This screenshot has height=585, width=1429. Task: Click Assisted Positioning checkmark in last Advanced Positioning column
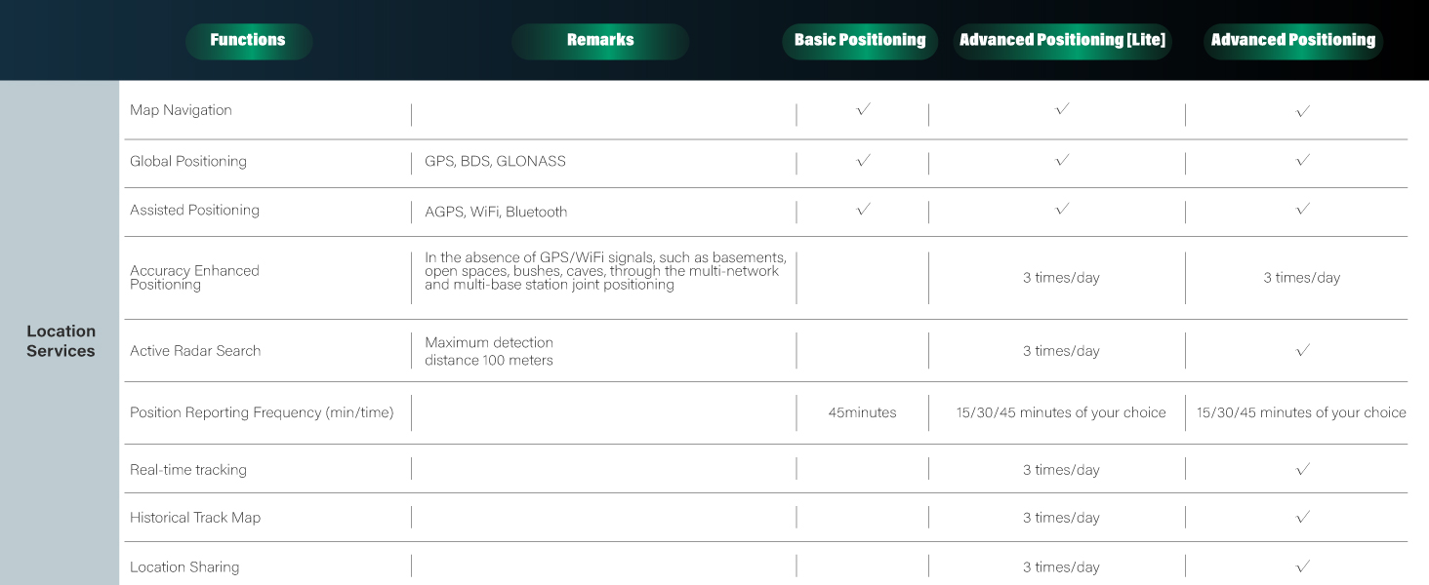click(1302, 209)
